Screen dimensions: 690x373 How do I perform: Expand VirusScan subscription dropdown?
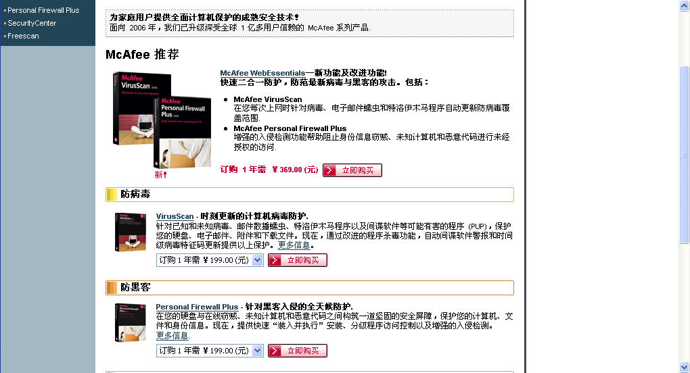pos(258,260)
